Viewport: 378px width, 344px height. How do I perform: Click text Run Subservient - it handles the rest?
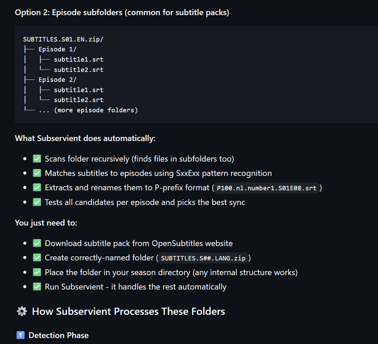[x=136, y=287]
